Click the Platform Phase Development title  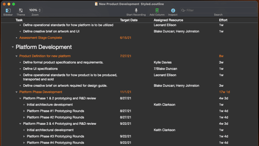(x=41, y=92)
